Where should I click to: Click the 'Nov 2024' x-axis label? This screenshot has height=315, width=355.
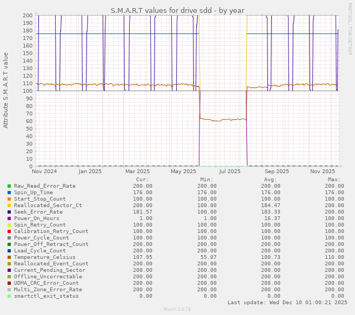(x=44, y=172)
